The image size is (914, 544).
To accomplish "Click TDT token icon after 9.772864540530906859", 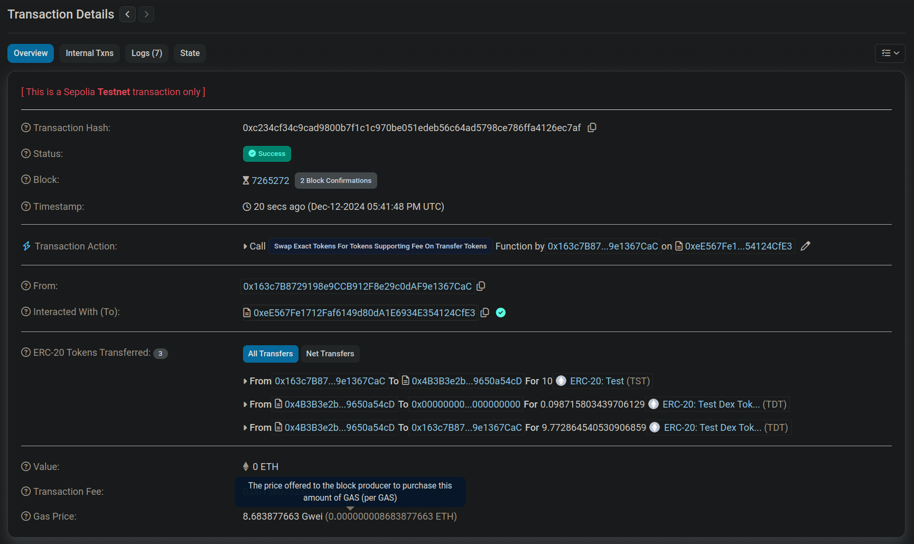I will (655, 427).
